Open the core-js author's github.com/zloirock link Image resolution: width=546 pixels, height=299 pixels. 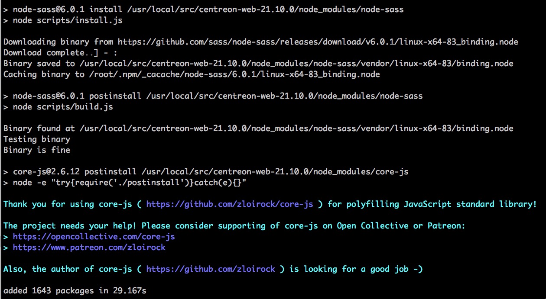pyautogui.click(x=210, y=269)
